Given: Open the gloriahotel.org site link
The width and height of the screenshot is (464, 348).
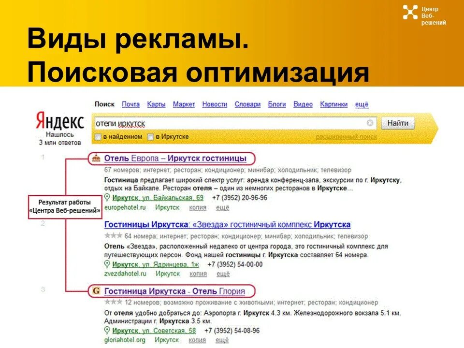Looking at the screenshot, I should point(125,340).
